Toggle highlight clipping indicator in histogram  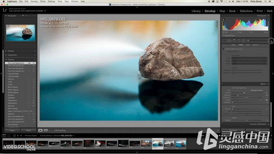[267, 20]
